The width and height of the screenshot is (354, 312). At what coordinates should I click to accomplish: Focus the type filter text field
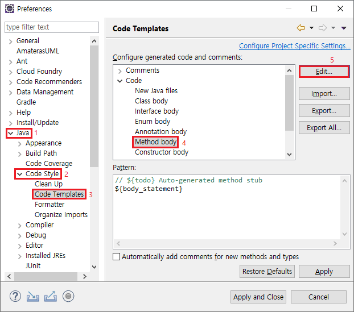[x=52, y=27]
